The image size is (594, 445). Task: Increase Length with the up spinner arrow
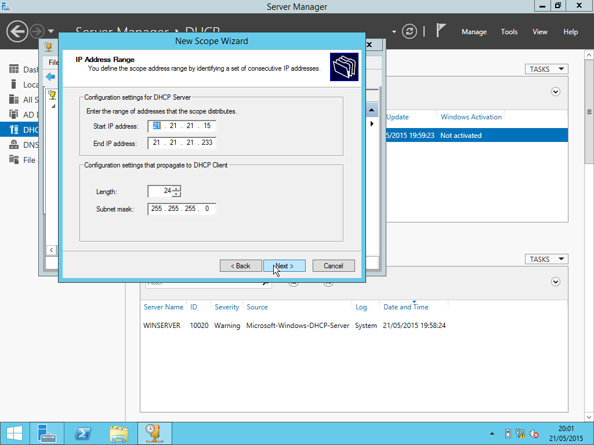click(176, 188)
